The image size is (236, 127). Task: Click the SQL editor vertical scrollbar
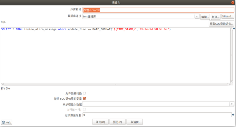(231, 55)
